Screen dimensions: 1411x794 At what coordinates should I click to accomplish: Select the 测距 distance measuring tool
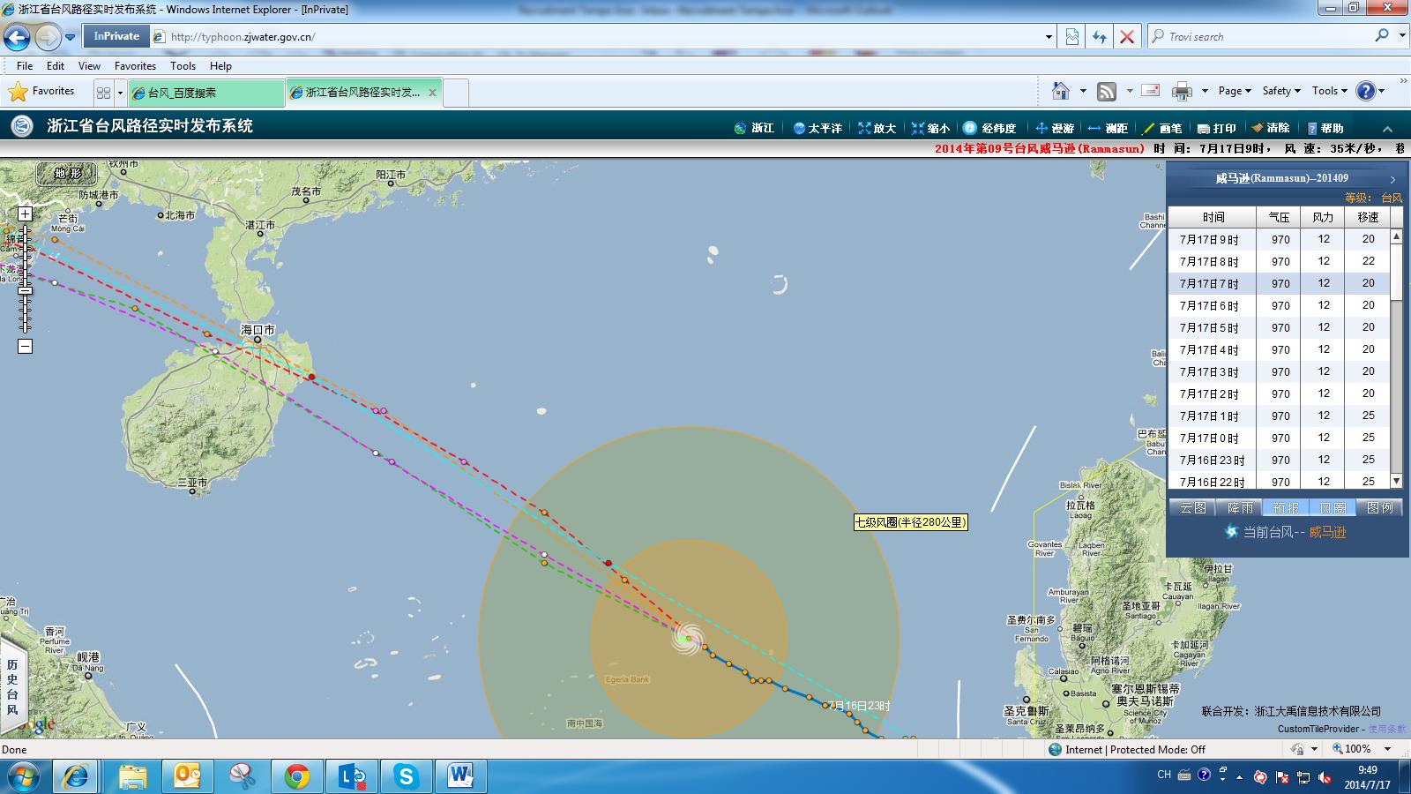point(1109,128)
